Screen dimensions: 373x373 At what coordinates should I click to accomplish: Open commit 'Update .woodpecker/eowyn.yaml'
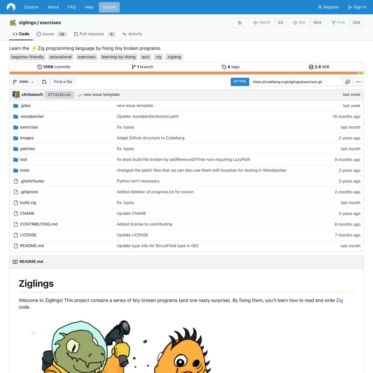click(x=147, y=116)
